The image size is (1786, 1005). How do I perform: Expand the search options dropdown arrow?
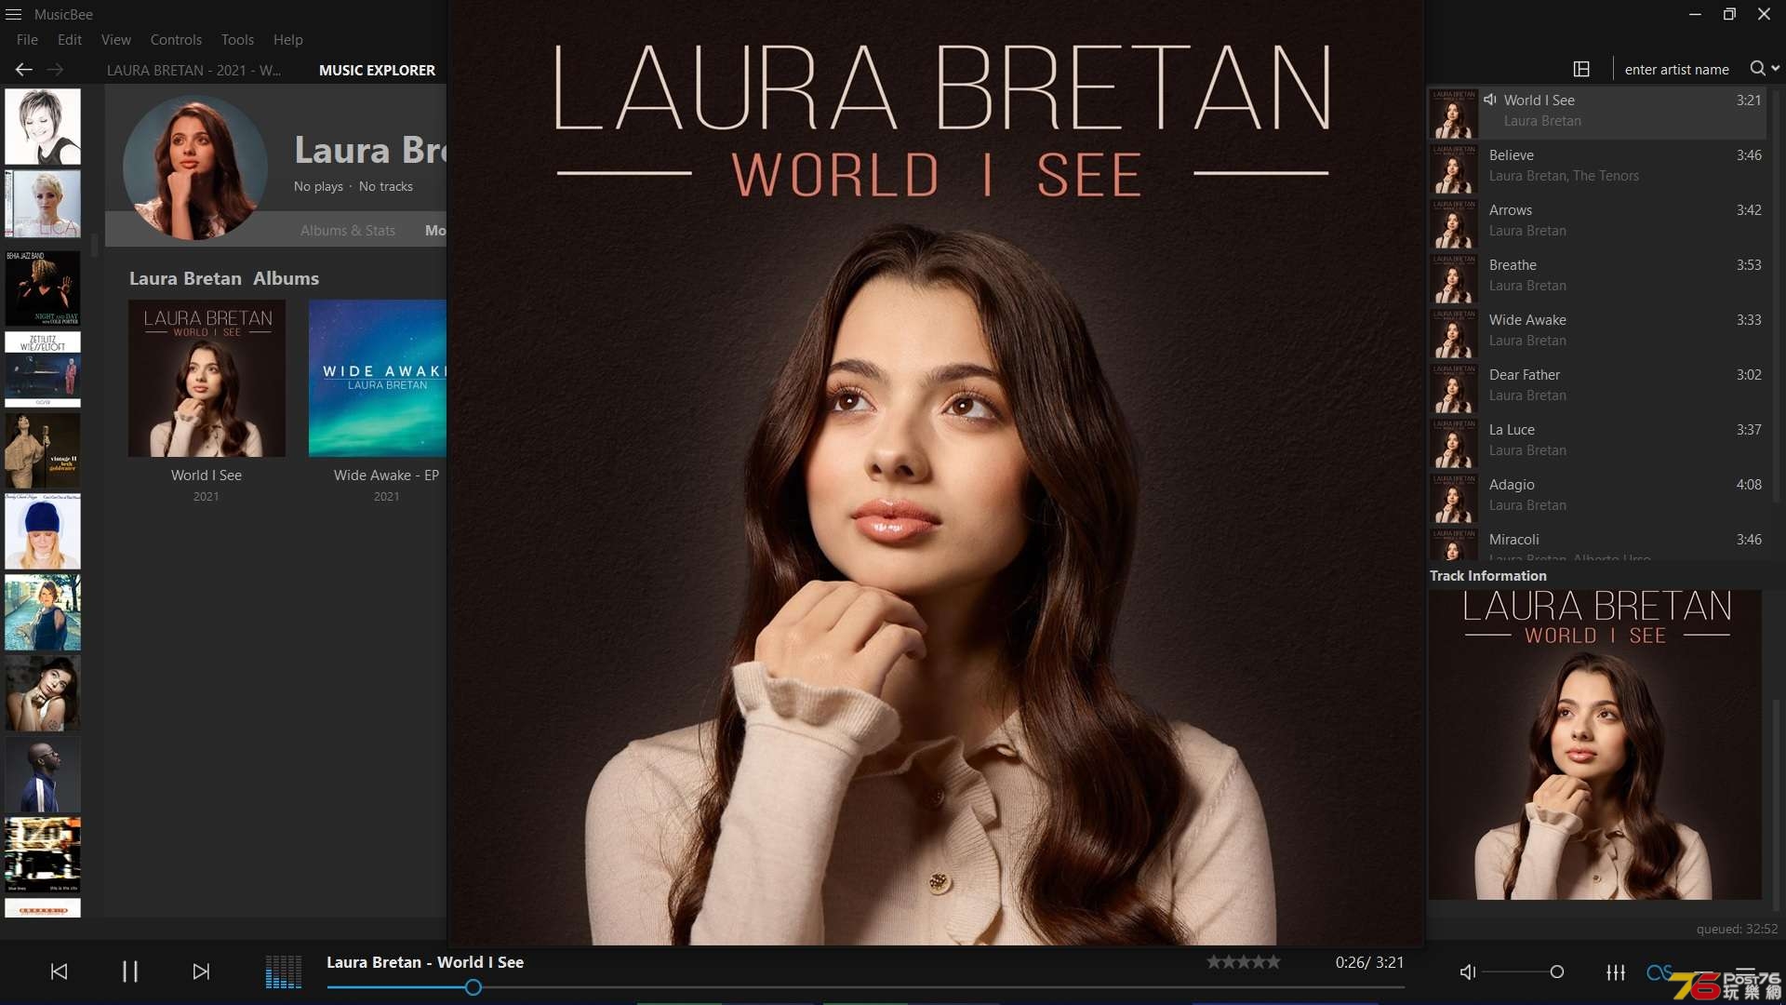click(x=1776, y=68)
